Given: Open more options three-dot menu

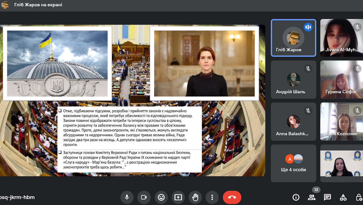Looking at the screenshot, I should click(212, 197).
